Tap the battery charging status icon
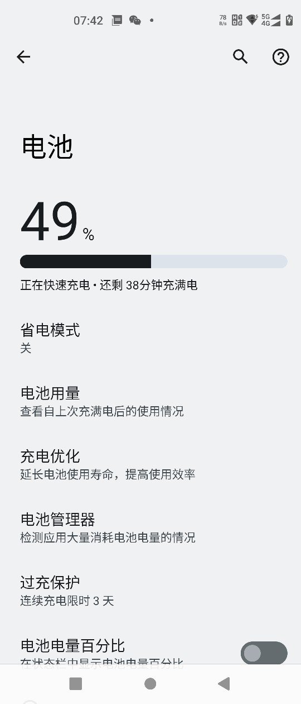The width and height of the screenshot is (301, 704). [289, 20]
